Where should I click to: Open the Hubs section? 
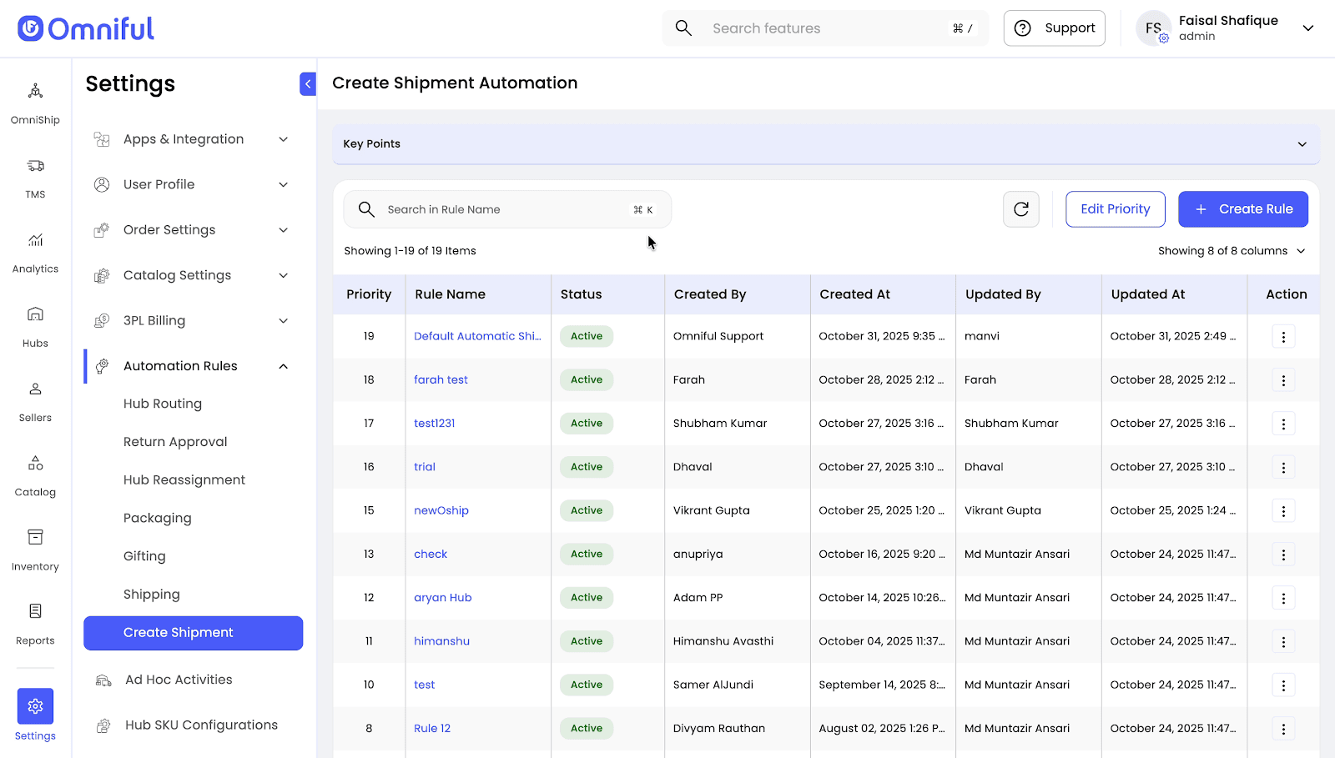pos(35,325)
